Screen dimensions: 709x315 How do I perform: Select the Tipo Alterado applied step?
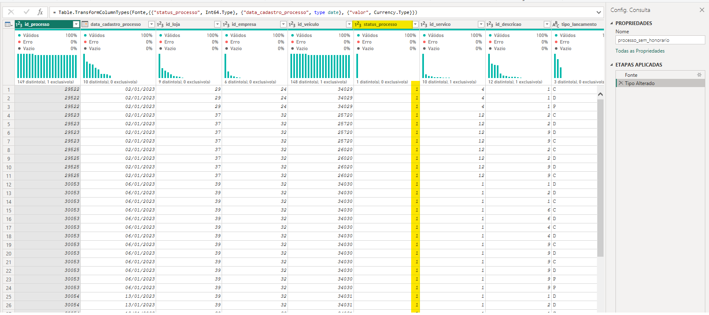point(660,83)
